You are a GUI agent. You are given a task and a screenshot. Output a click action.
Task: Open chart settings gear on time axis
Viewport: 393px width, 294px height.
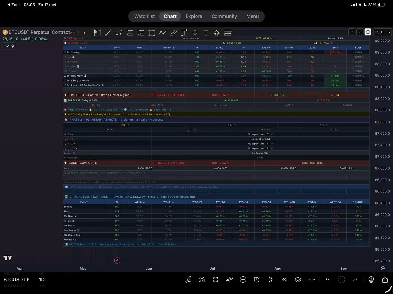(x=383, y=268)
